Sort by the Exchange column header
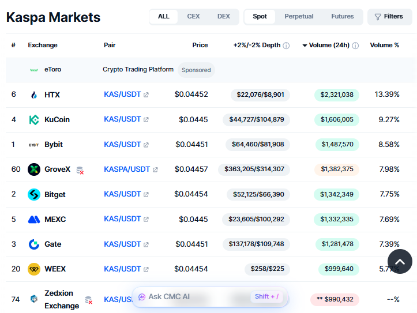This screenshot has height=313, width=417. (43, 45)
